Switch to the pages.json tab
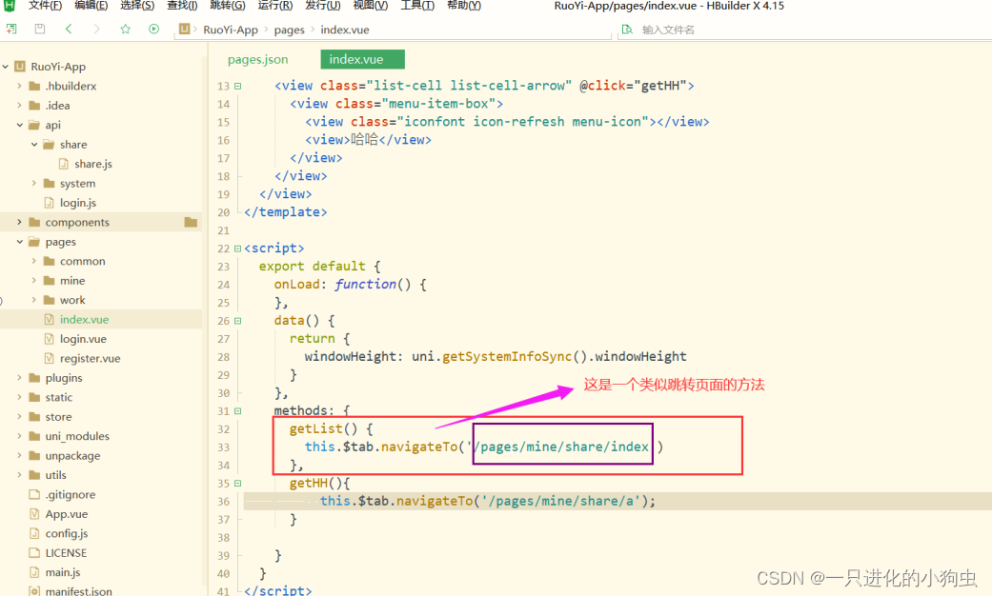992x596 pixels. [257, 59]
